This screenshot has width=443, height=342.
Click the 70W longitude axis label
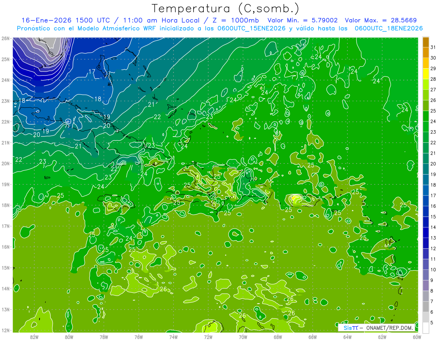[x=243, y=337]
